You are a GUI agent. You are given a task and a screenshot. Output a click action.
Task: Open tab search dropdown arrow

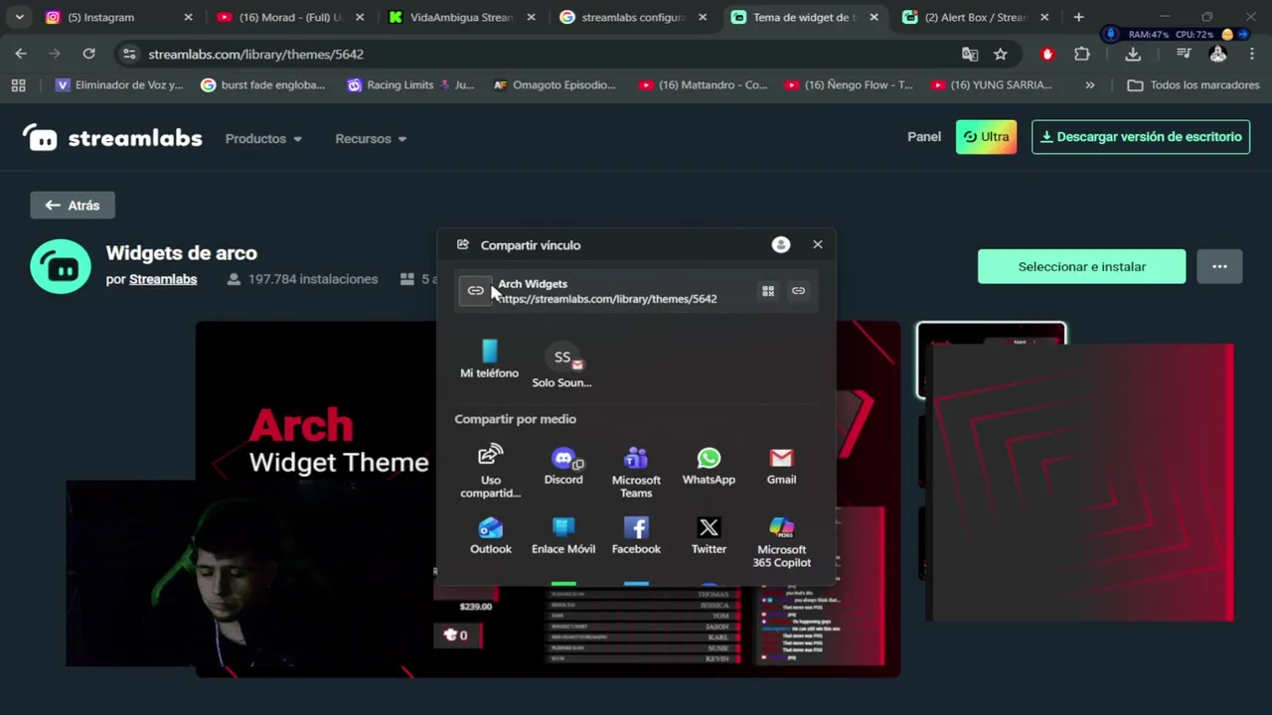19,17
